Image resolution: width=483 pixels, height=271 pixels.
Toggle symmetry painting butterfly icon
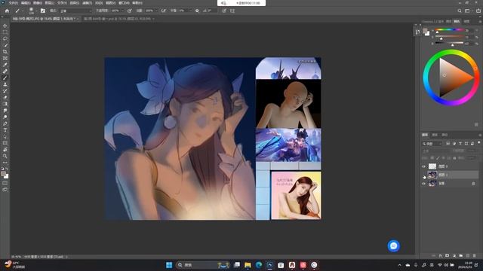point(232,11)
